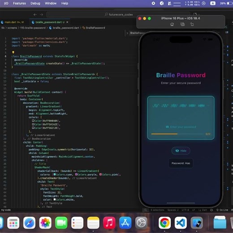233x233 pixels.
Task: Click the Copilot status bar icon
Action: tap(211, 210)
